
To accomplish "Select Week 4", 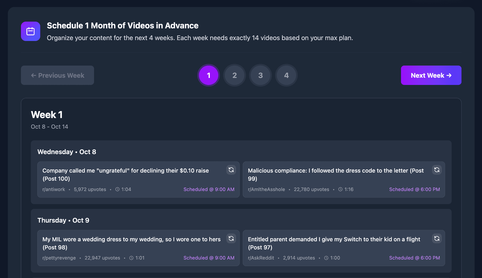I will click(x=286, y=75).
